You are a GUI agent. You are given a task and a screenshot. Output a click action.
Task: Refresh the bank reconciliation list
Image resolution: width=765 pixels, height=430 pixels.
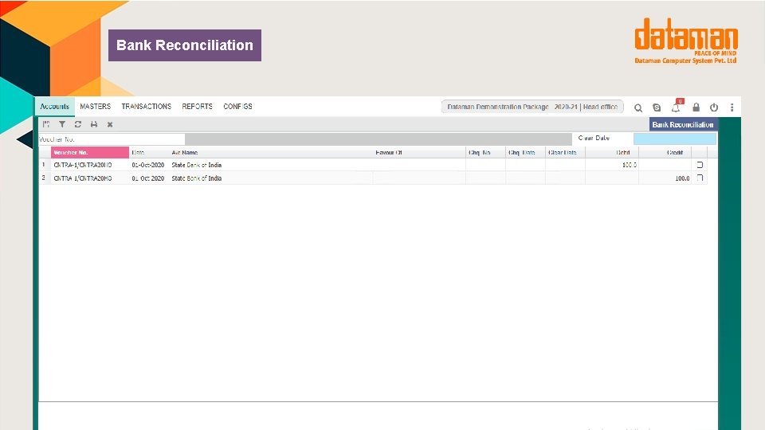tap(78, 124)
